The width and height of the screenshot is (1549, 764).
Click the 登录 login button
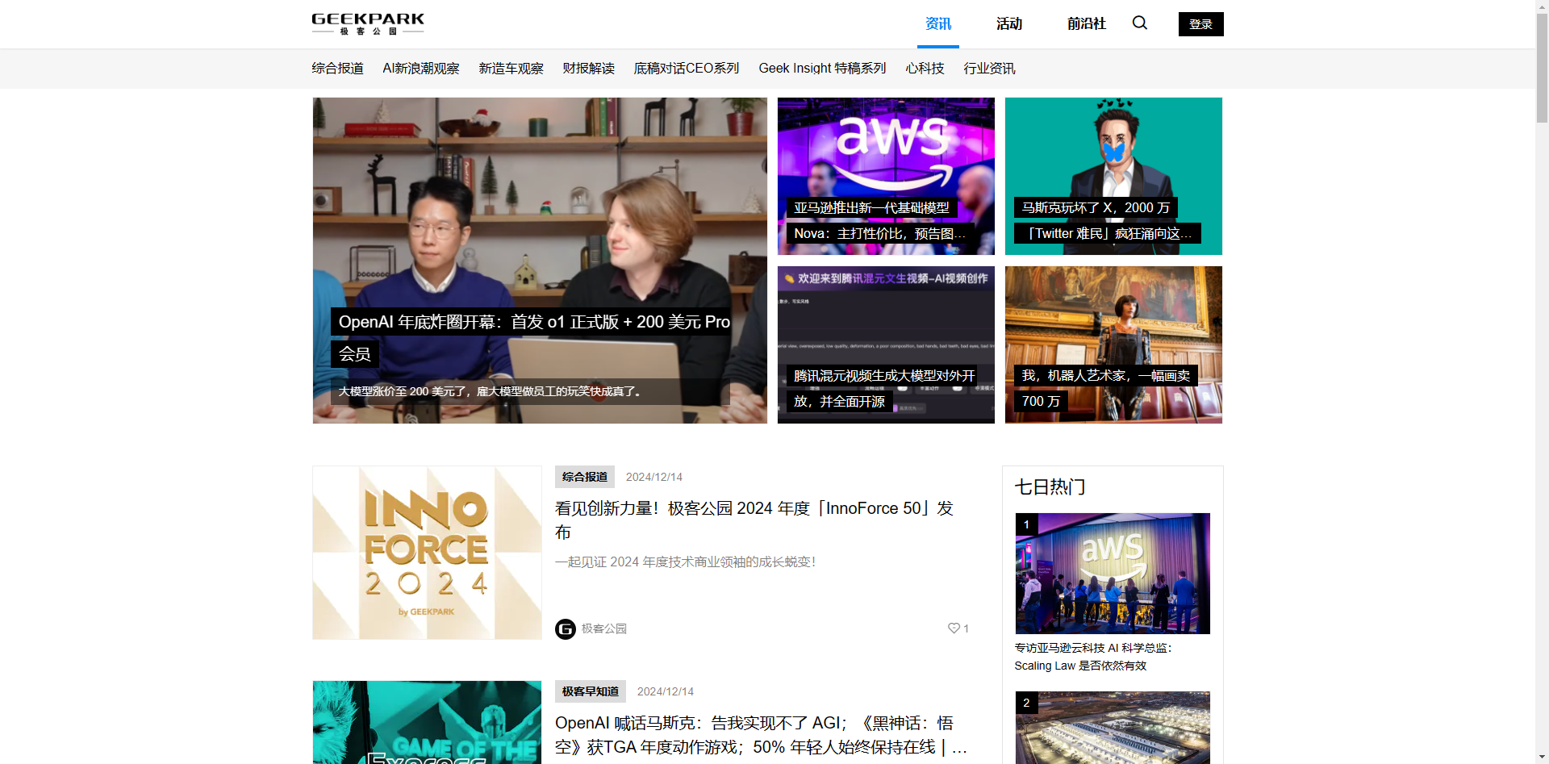pos(1200,23)
